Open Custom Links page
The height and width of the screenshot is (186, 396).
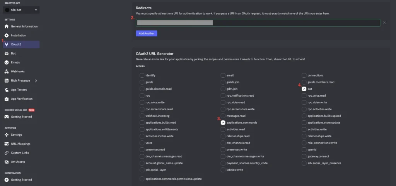(x=21, y=153)
